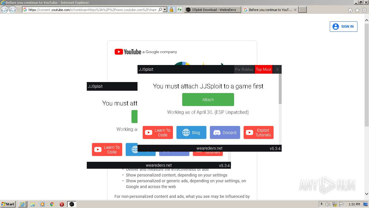Click the Action Center flag icon
Screen dimensions: 369x208
(342, 204)
